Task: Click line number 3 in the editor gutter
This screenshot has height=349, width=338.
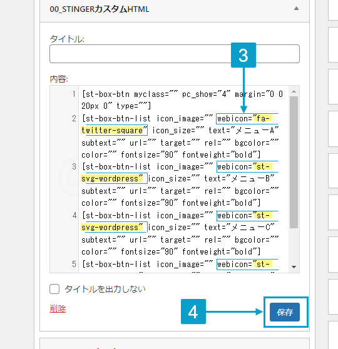Action: click(74, 167)
